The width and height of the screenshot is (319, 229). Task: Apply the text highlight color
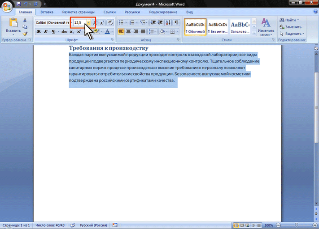point(97,31)
